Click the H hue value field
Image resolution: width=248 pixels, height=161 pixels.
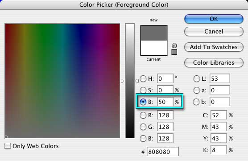(x=165, y=78)
